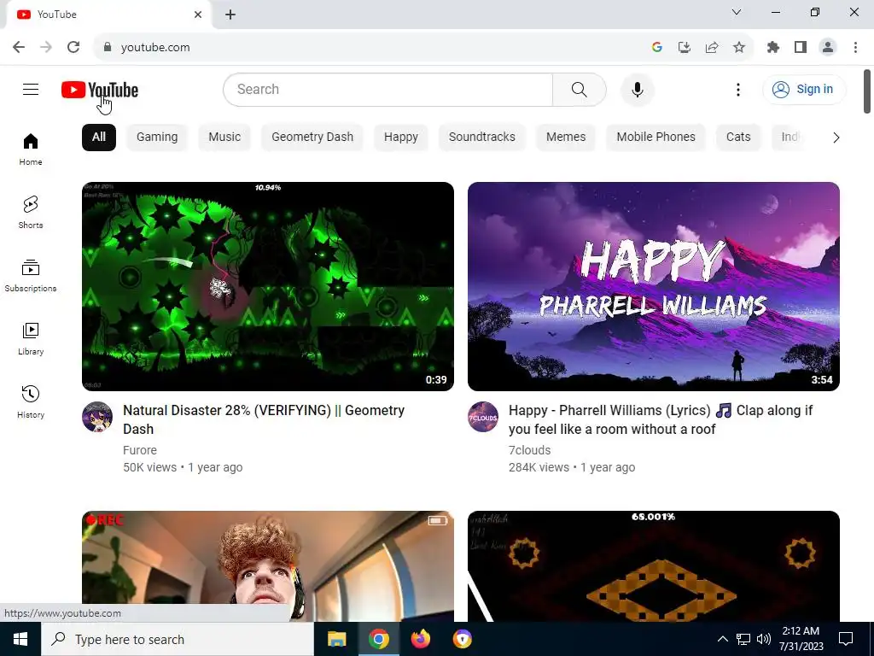
Task: Open the taskbar clock showing 2:12 AM
Action: 801,639
